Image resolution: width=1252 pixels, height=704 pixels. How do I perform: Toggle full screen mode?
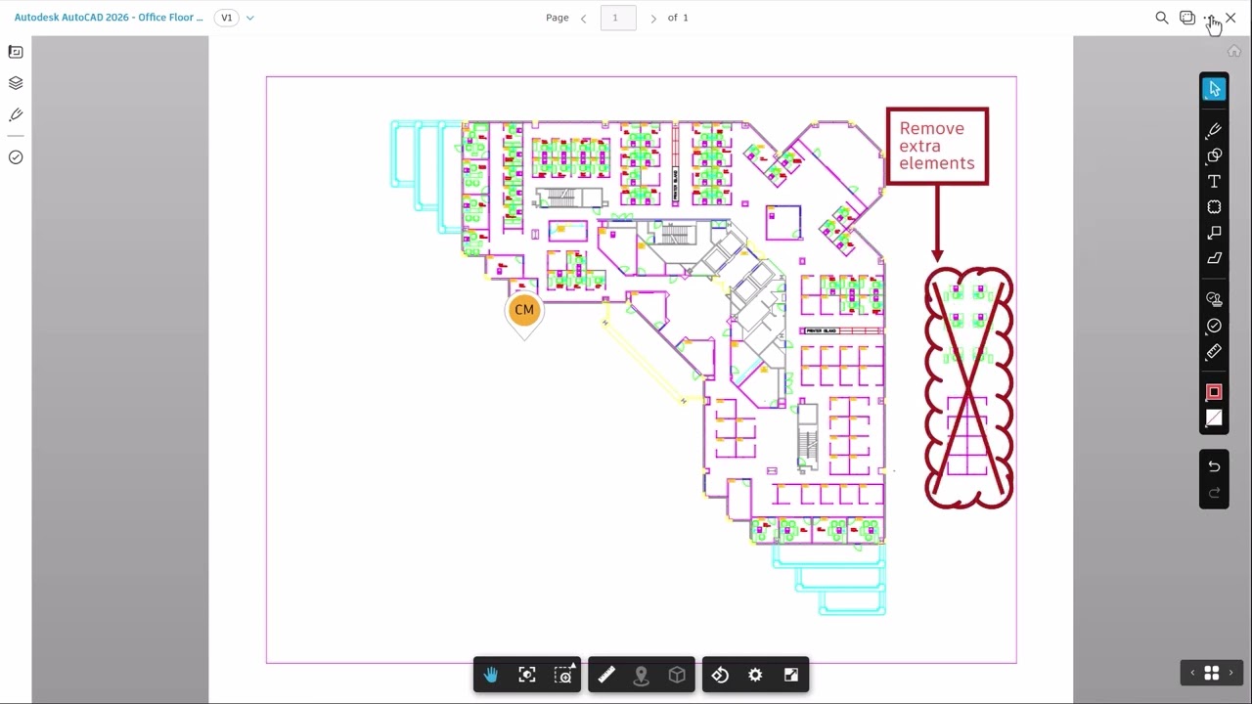coord(791,675)
